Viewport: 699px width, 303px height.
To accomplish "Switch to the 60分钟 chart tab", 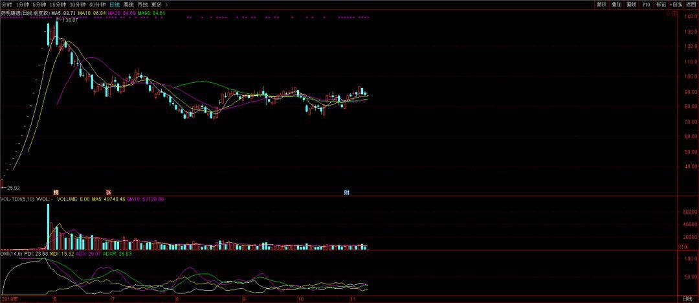I will pos(98,4).
